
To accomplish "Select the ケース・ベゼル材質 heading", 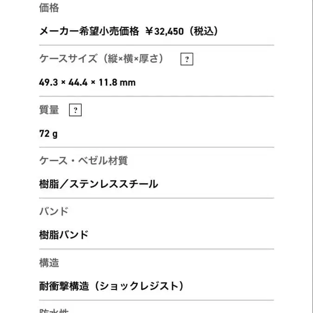I will 83,161.
